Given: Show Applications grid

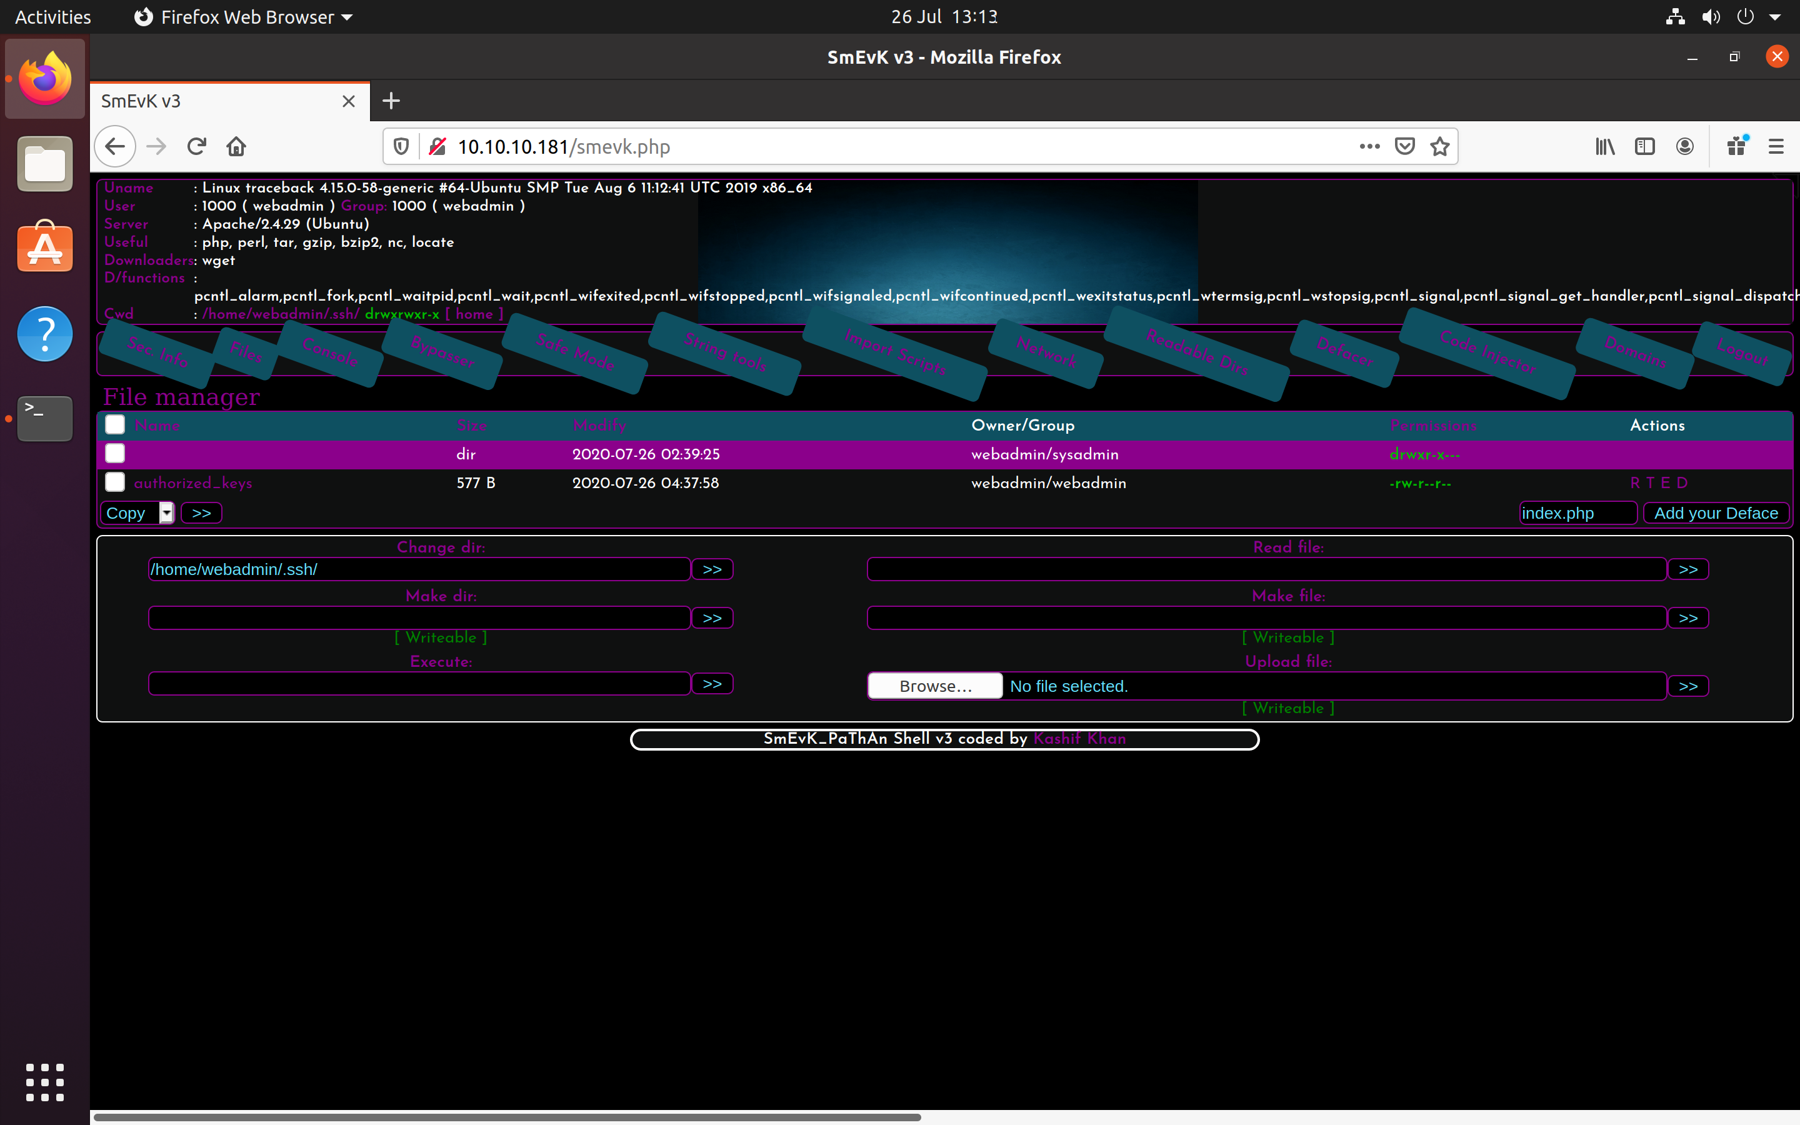Looking at the screenshot, I should (x=46, y=1082).
